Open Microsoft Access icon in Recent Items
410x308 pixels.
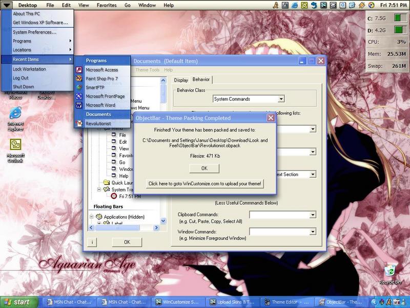click(79, 70)
